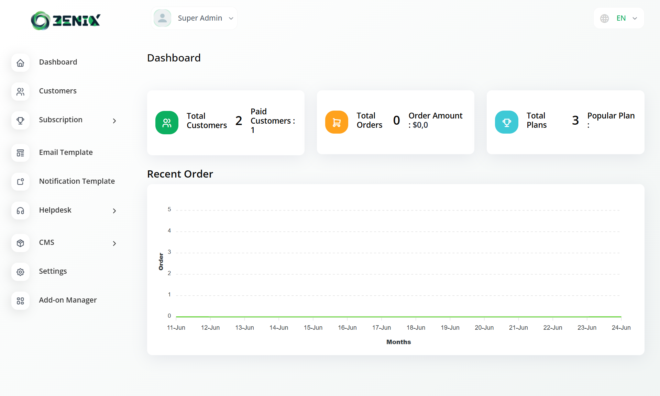This screenshot has height=396, width=660.
Task: Open the Dashboard menu item
Action: click(x=58, y=62)
